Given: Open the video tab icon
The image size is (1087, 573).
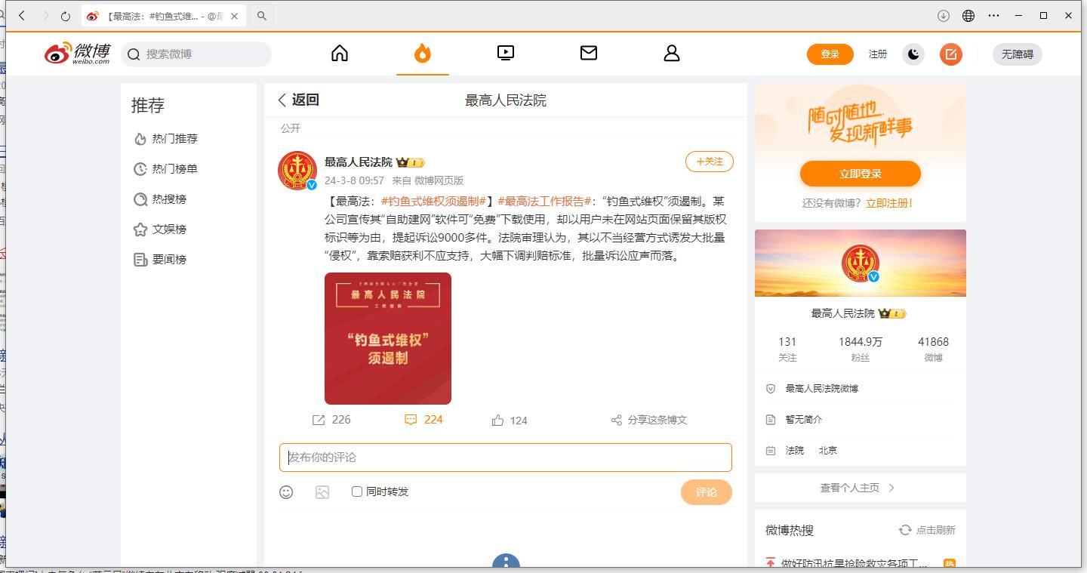Looking at the screenshot, I should 506,54.
